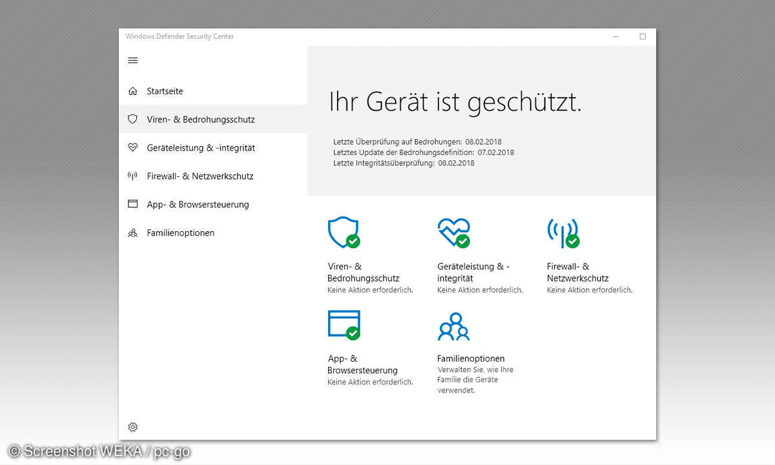The height and width of the screenshot is (465, 775).
Task: Click 'Verwalten Sie, wie Ihre Familie' description
Action: click(475, 380)
